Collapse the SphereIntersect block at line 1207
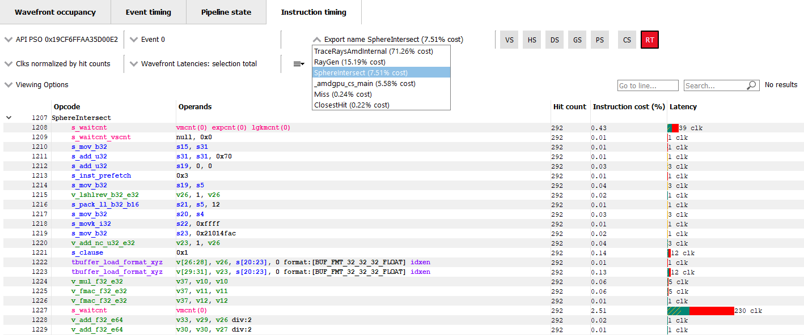Image resolution: width=804 pixels, height=335 pixels. pyautogui.click(x=9, y=118)
